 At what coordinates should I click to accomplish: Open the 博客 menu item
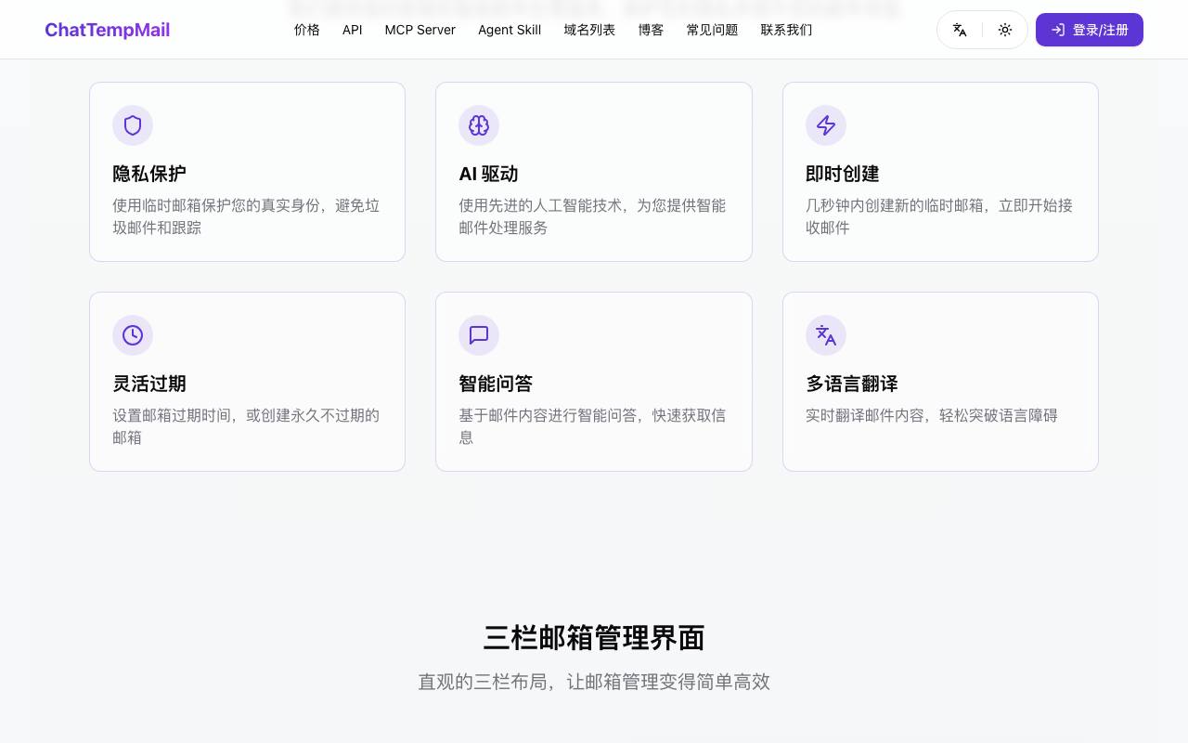click(651, 30)
